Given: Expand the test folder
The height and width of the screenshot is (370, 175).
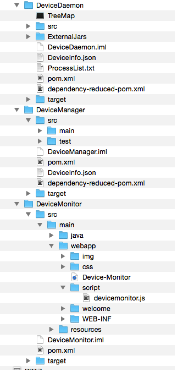Looking at the screenshot, I should coord(40,141).
